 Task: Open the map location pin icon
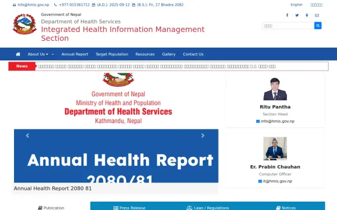pos(307,15)
